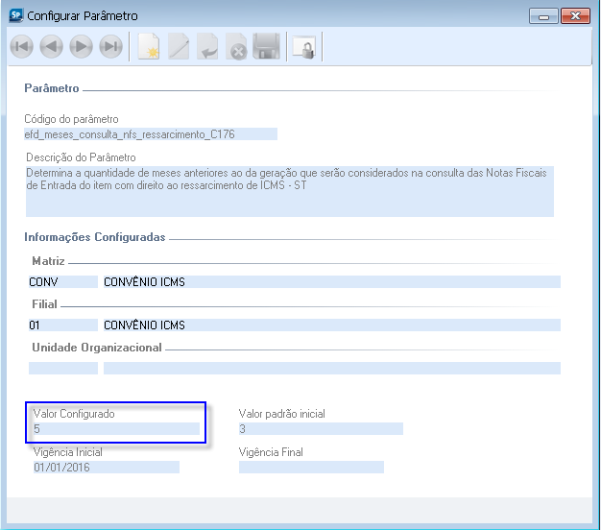
Task: Click the Código do parâmetro field
Action: pyautogui.click(x=151, y=134)
